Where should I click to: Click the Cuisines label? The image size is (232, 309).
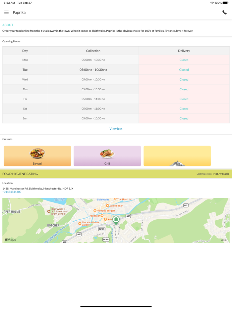pyautogui.click(x=7, y=139)
